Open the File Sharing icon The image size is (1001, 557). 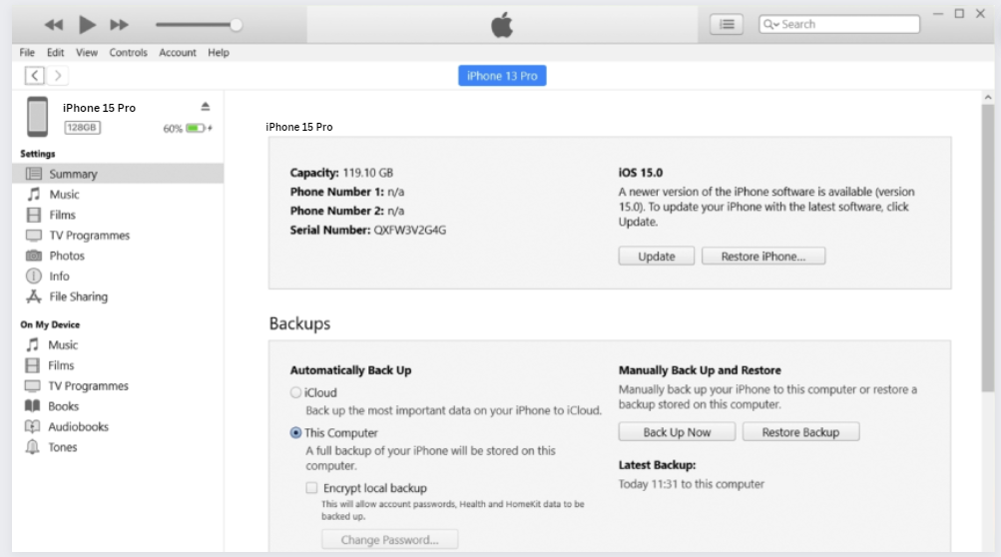click(33, 296)
